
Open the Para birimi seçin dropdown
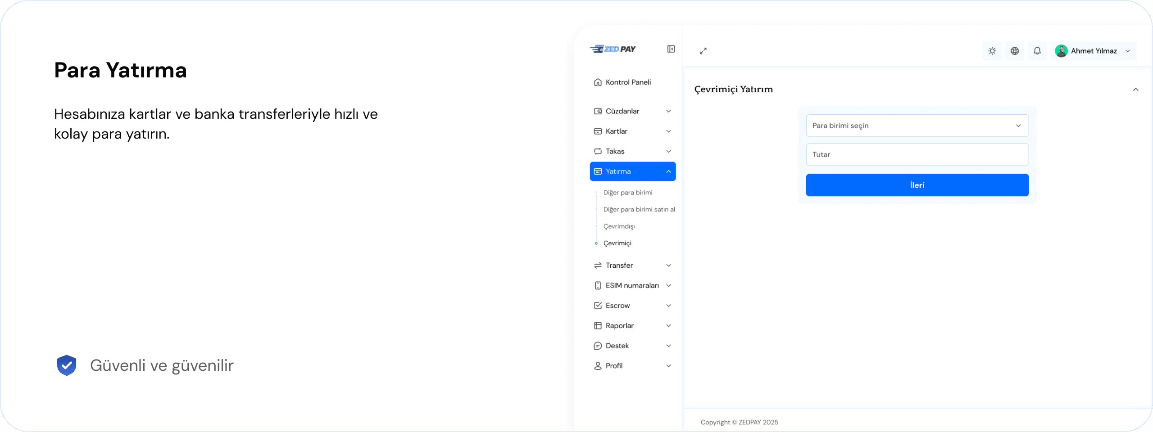[917, 126]
